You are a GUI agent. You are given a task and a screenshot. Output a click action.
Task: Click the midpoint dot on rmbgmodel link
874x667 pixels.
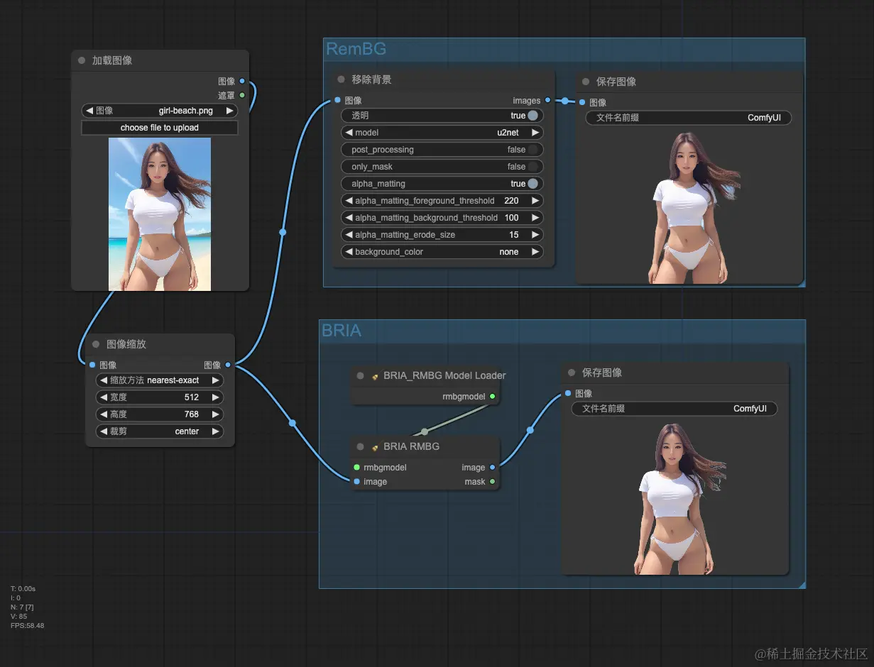425,431
